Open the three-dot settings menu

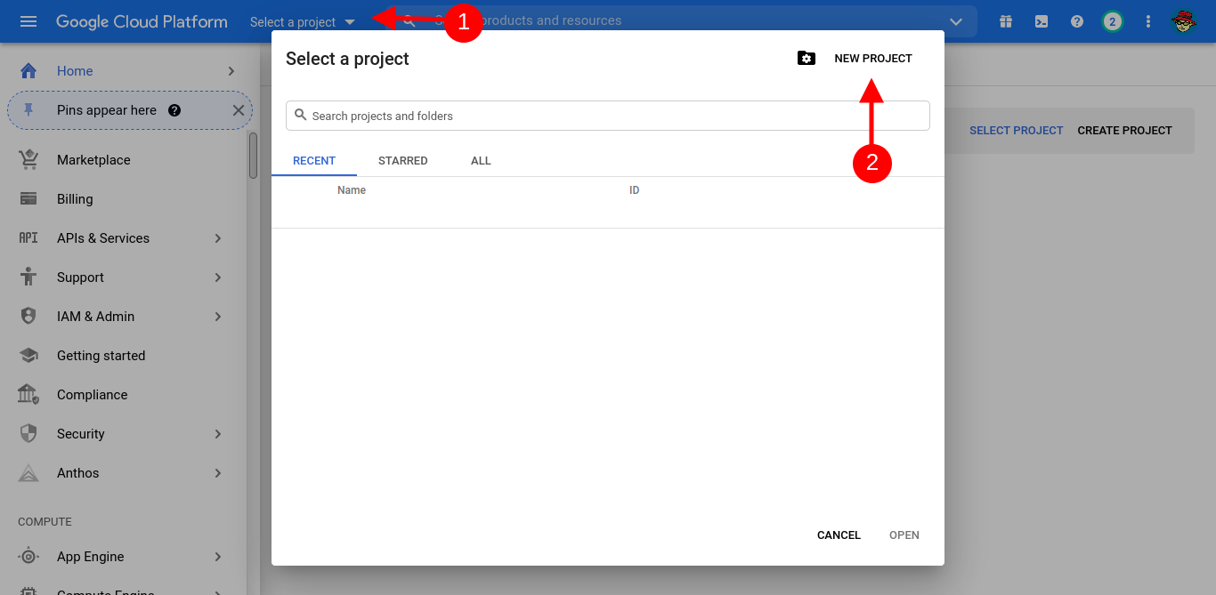(1148, 21)
